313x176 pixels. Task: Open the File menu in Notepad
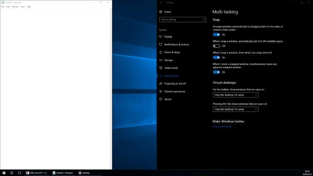(x=3, y=7)
